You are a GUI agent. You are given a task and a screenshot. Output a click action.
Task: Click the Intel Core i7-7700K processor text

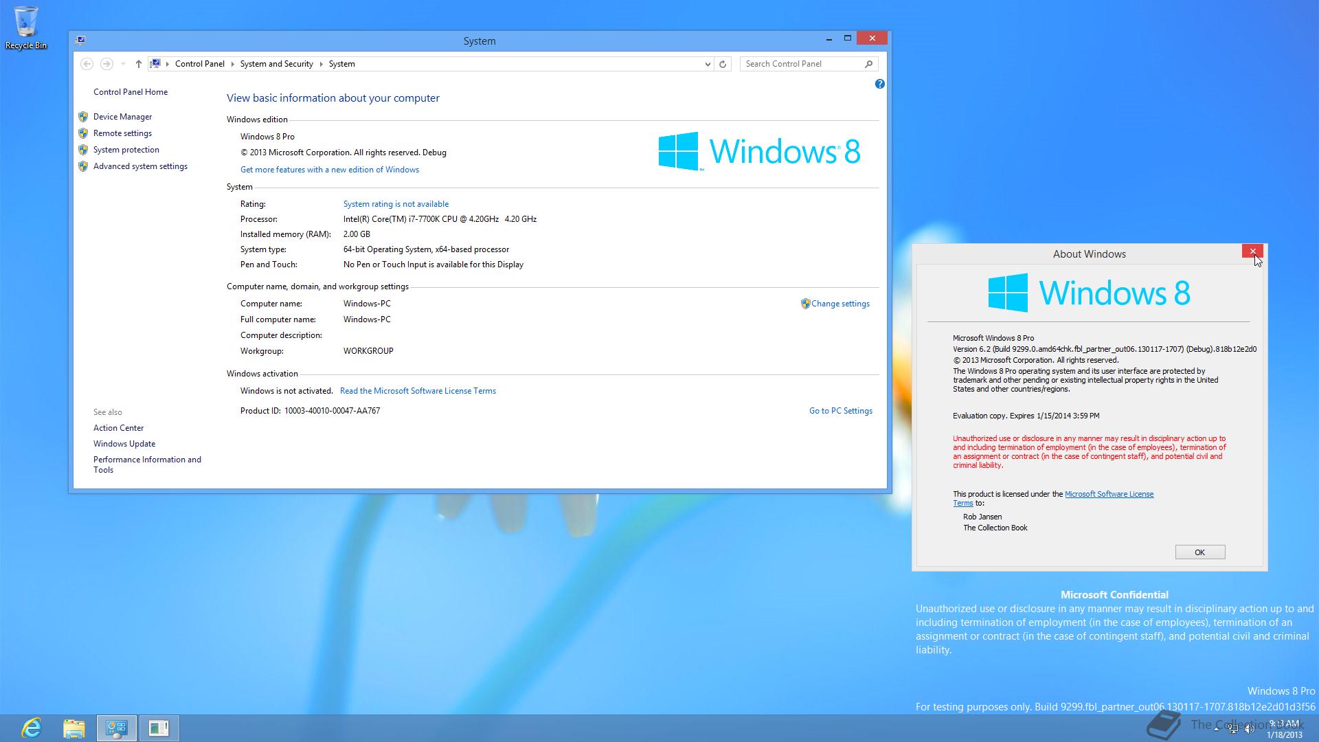coord(440,219)
